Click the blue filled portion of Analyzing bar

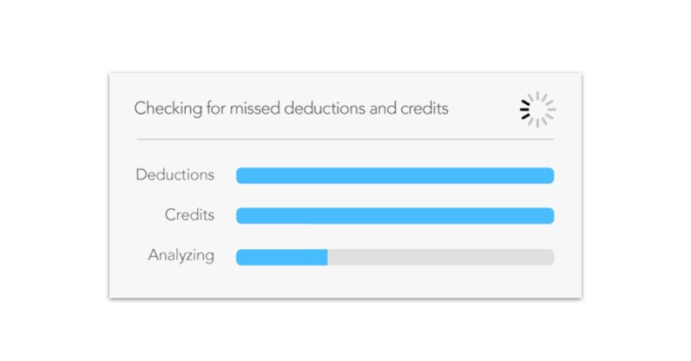click(281, 258)
